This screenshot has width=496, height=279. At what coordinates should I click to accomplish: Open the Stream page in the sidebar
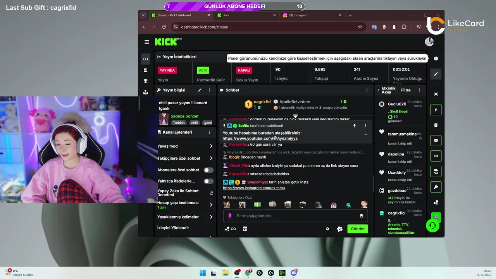pyautogui.click(x=146, y=59)
